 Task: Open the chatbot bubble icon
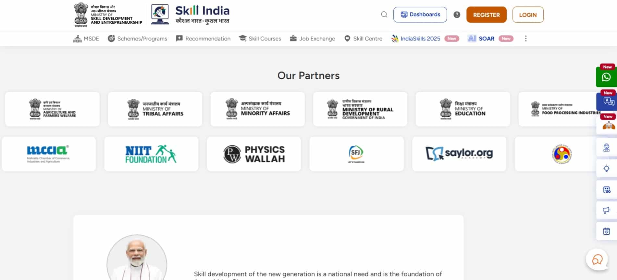[x=597, y=259]
